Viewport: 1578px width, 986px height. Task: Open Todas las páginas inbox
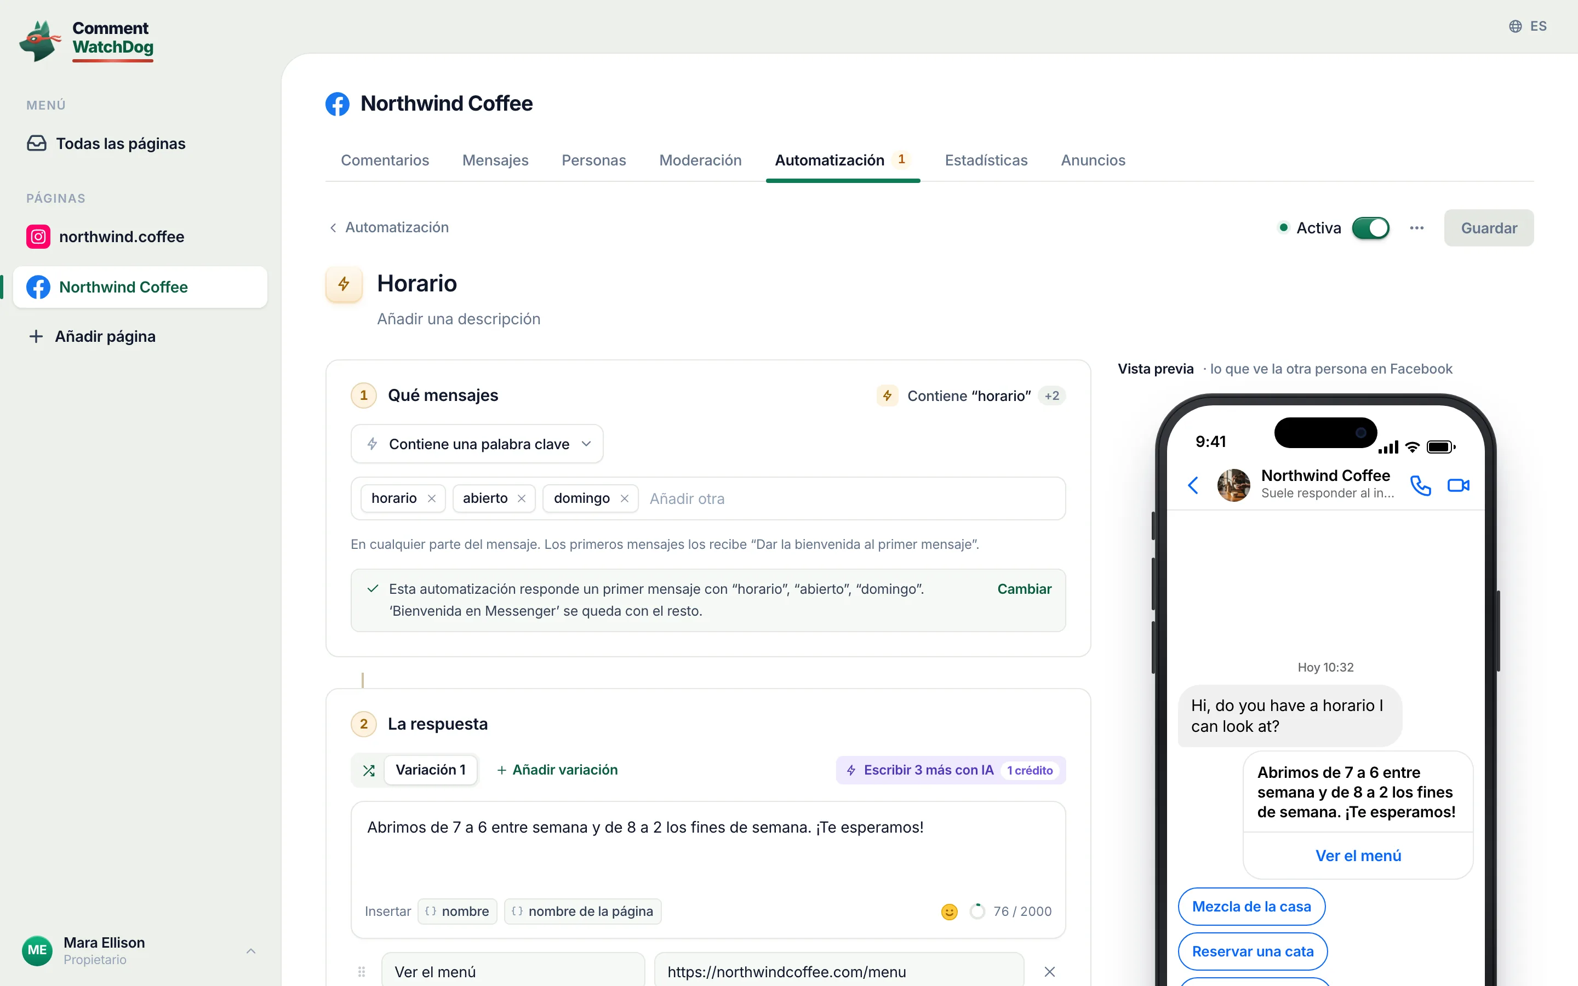coord(106,144)
